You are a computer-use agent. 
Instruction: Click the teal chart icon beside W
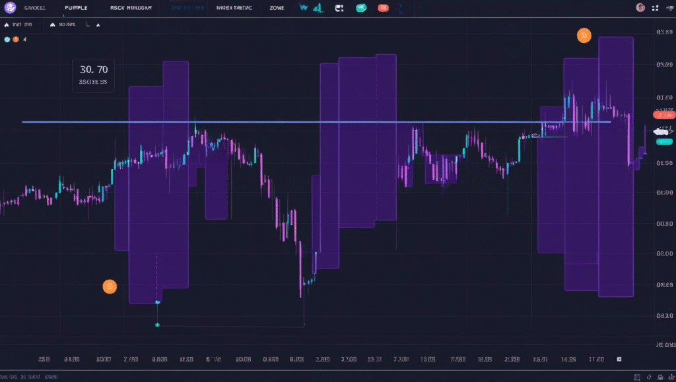318,8
